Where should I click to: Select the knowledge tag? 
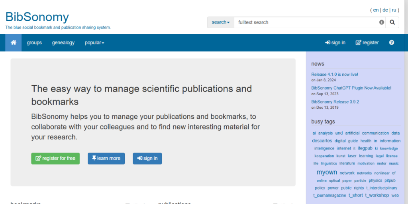pos(389,149)
